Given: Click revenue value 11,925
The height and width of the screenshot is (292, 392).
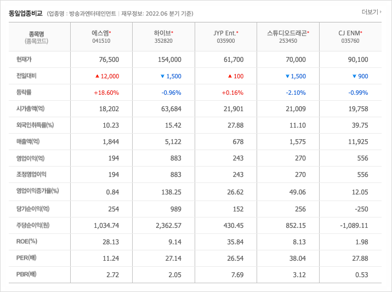Looking at the screenshot, I should pyautogui.click(x=358, y=142).
